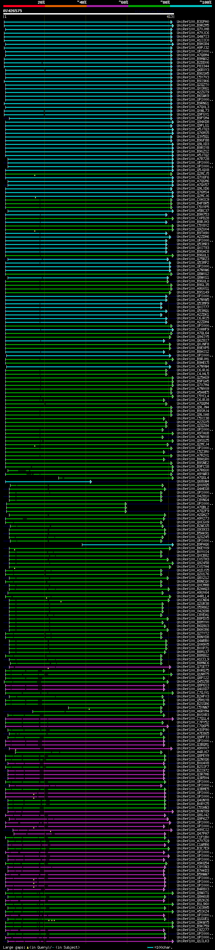215x950 pixels.
Task: Open hit UniRef100_P83344
Action: (193, 66)
